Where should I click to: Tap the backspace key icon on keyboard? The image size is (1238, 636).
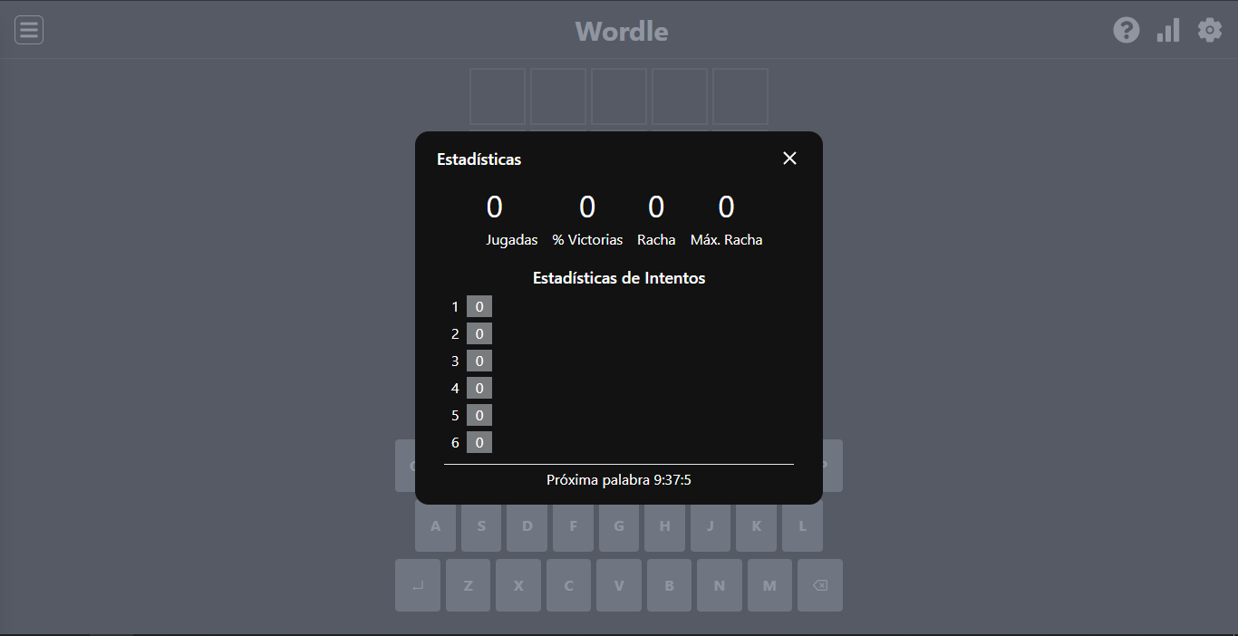pos(820,585)
